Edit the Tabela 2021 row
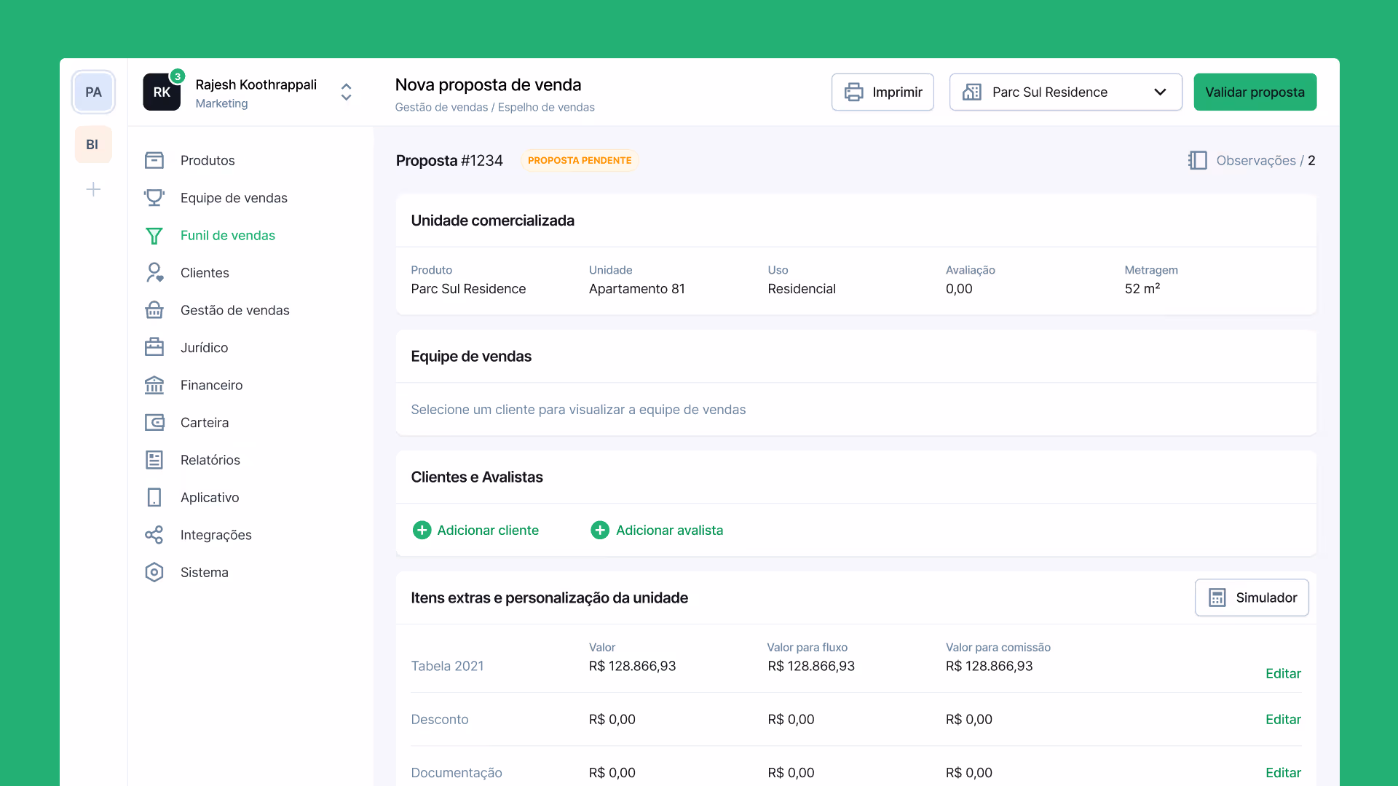The image size is (1398, 786). tap(1283, 674)
